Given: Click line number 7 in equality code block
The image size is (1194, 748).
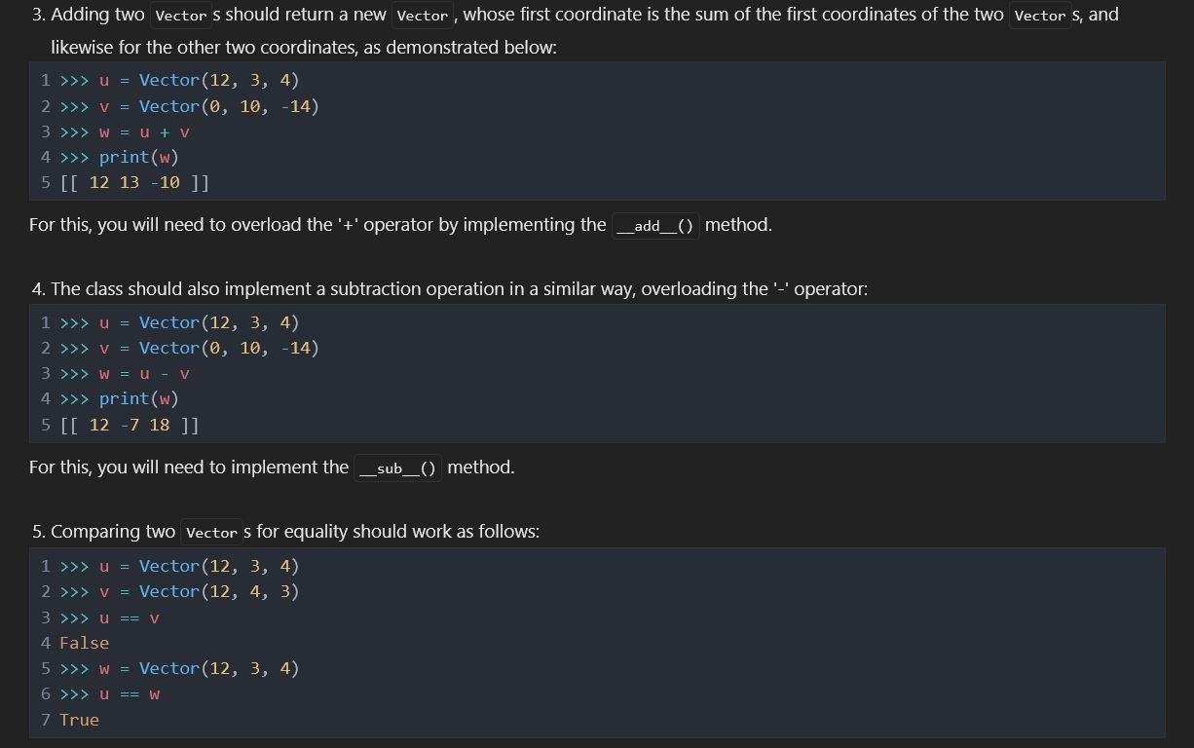Looking at the screenshot, I should (46, 721).
